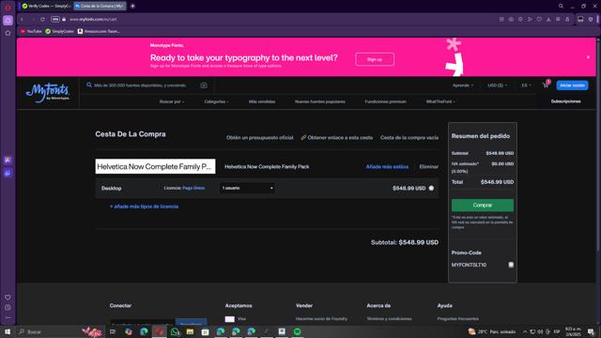Image resolution: width=601 pixels, height=338 pixels.
Task: Open the Opera sidebar home icon
Action: (x=8, y=33)
